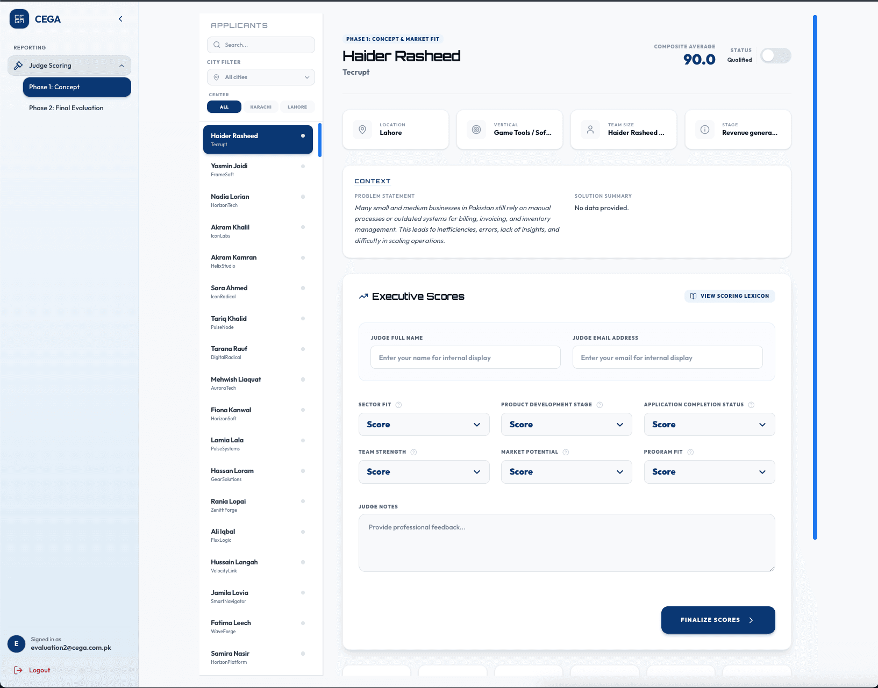Image resolution: width=878 pixels, height=688 pixels.
Task: Click the Application Completion Status help icon
Action: 751,405
